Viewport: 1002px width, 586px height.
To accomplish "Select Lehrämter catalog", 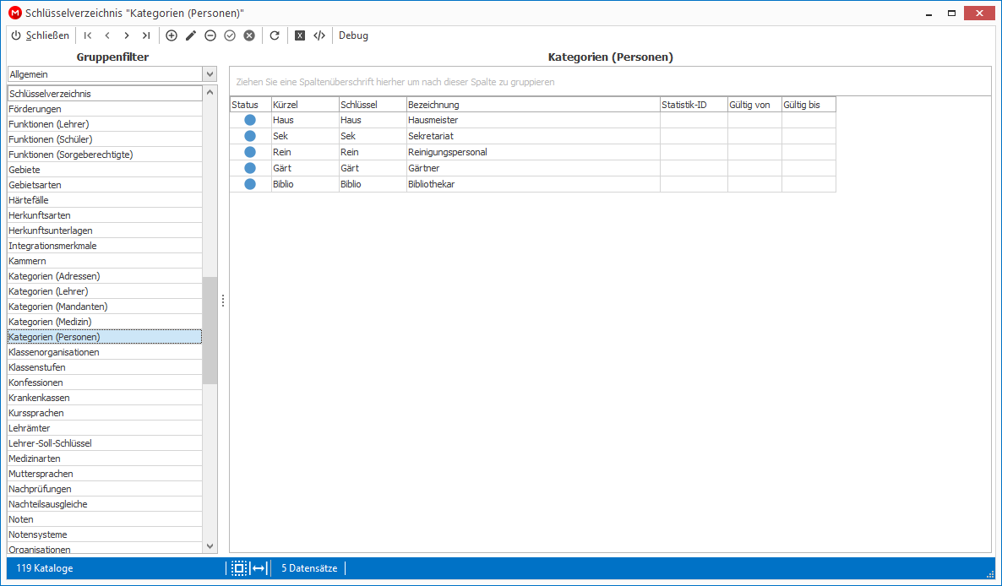I will click(x=105, y=428).
